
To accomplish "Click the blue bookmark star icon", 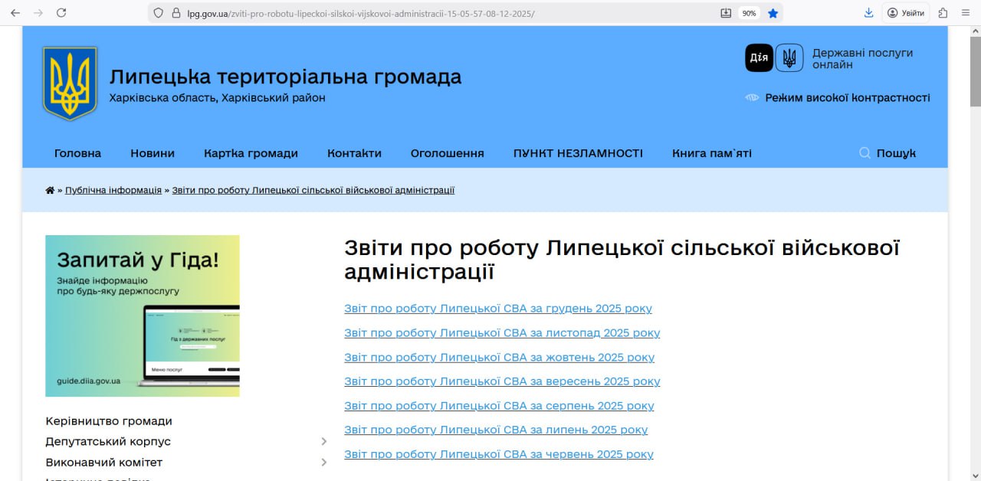I will [x=773, y=13].
